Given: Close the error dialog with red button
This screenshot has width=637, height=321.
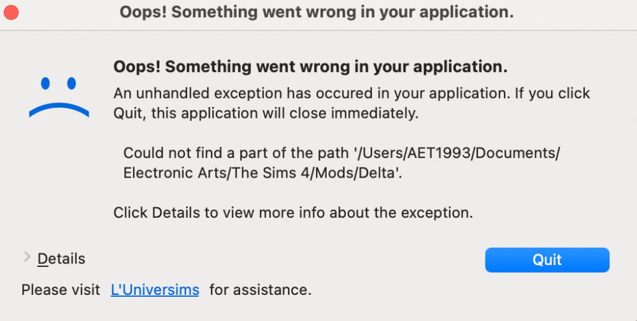Looking at the screenshot, I should [x=11, y=12].
